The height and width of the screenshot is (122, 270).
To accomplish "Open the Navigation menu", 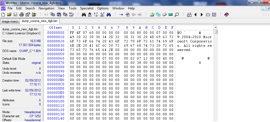I will coord(46,8).
